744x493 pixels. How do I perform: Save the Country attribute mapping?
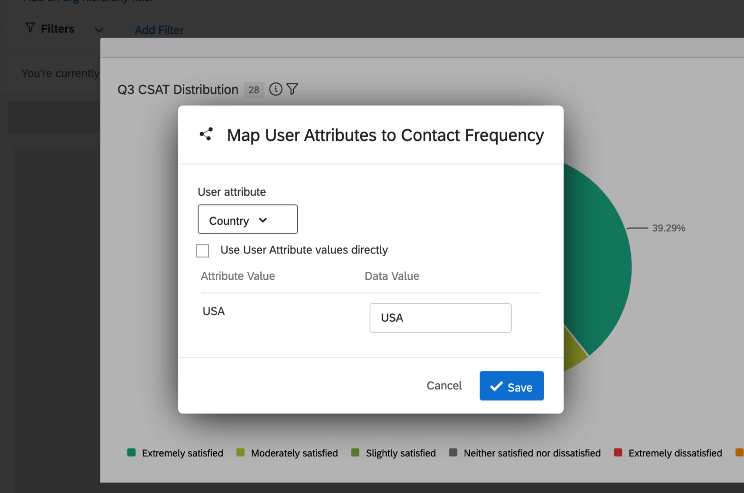click(511, 386)
